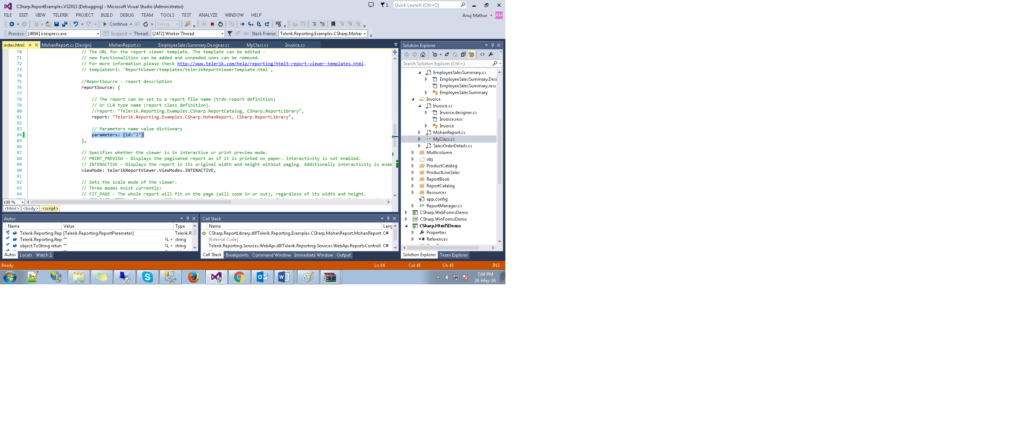Toggle auto-hide pin on Autos panel
The width and height of the screenshot is (1010, 445).
tap(188, 218)
